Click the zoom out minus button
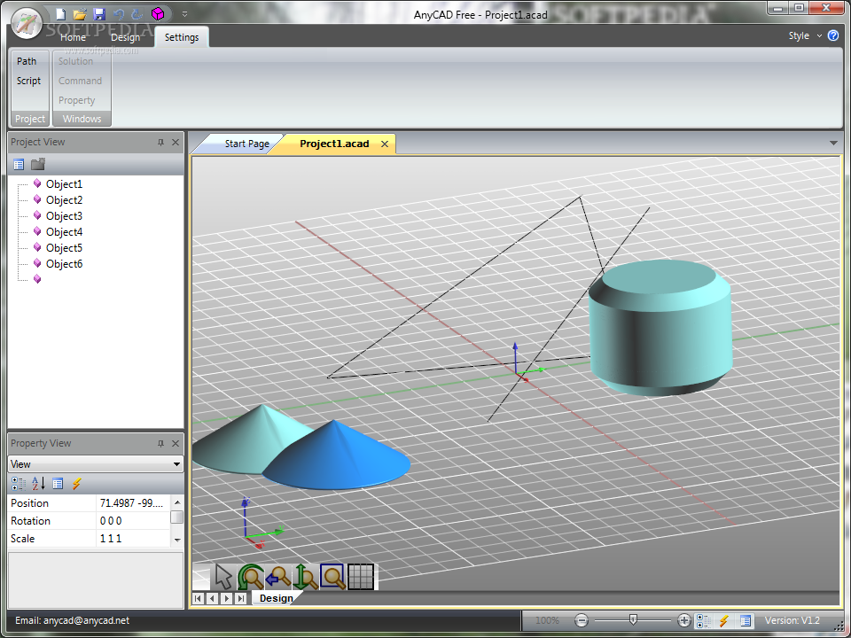 point(582,620)
